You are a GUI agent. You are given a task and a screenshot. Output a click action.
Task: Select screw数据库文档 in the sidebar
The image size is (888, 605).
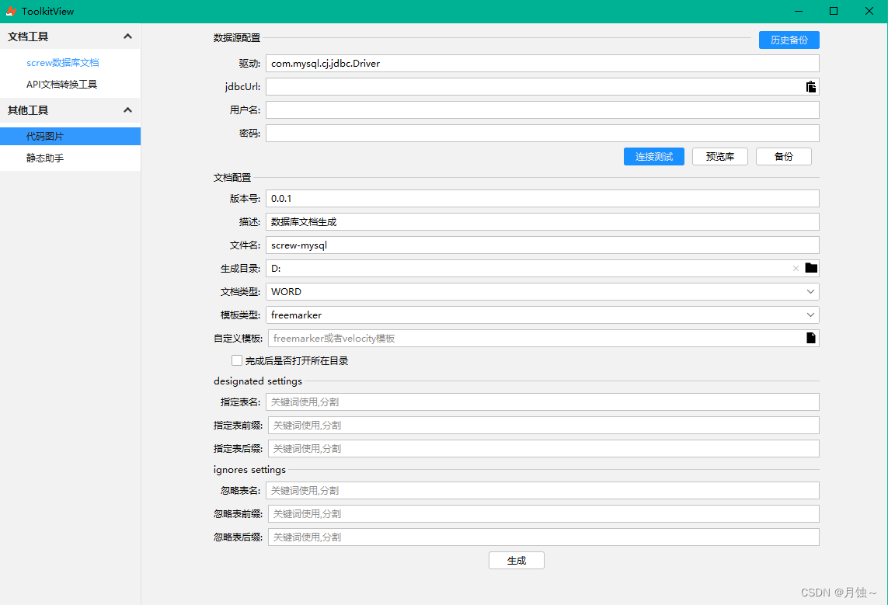[x=63, y=63]
